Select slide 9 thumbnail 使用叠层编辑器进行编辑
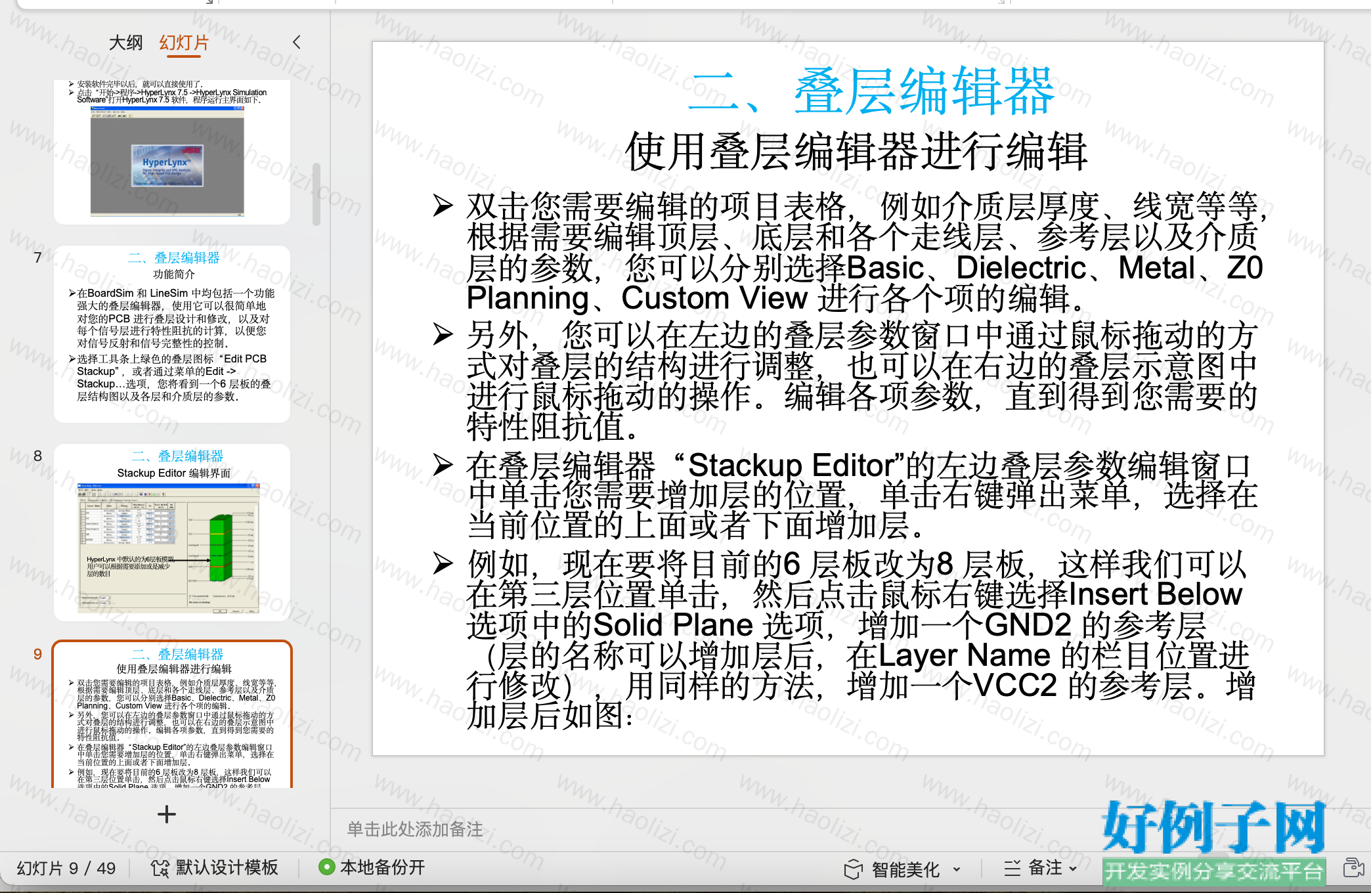 click(172, 714)
